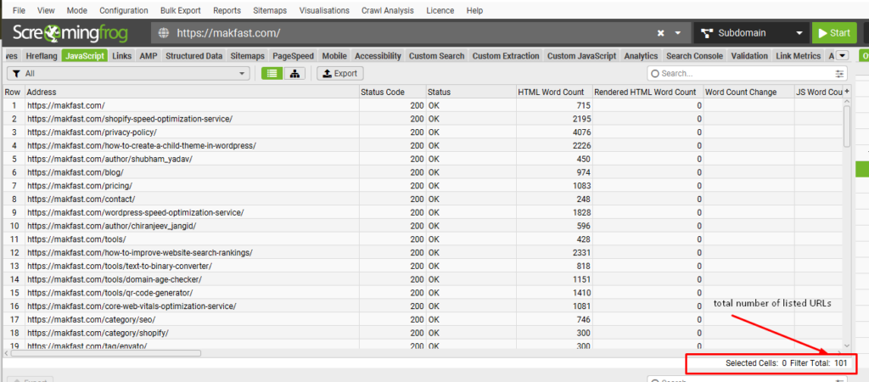Open the File menu
This screenshot has height=382, width=869.
click(x=19, y=10)
